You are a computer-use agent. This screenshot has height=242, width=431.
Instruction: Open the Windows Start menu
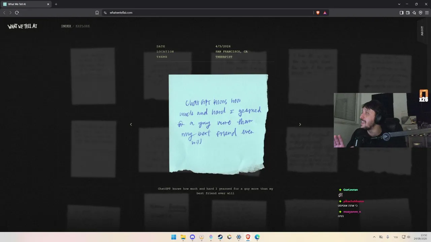click(174, 237)
